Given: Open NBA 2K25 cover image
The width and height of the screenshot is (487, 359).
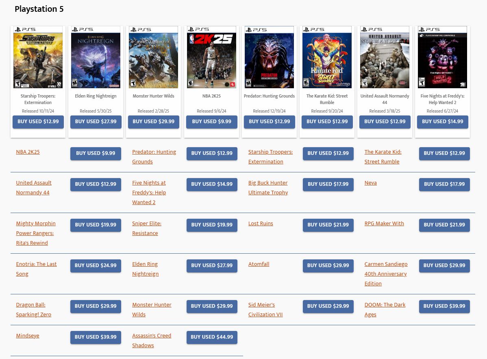Looking at the screenshot, I should click(x=211, y=57).
